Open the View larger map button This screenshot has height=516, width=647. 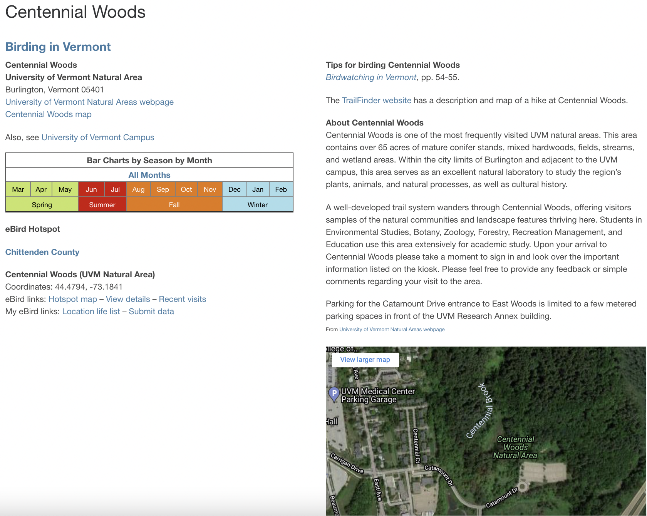click(365, 360)
